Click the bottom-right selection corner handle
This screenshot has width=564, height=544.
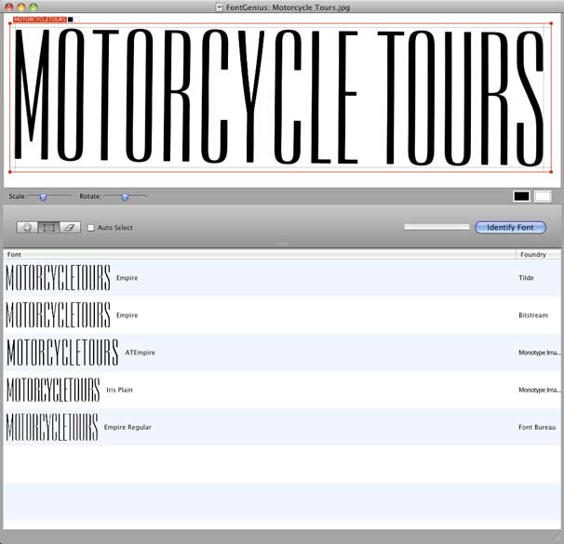pos(551,172)
